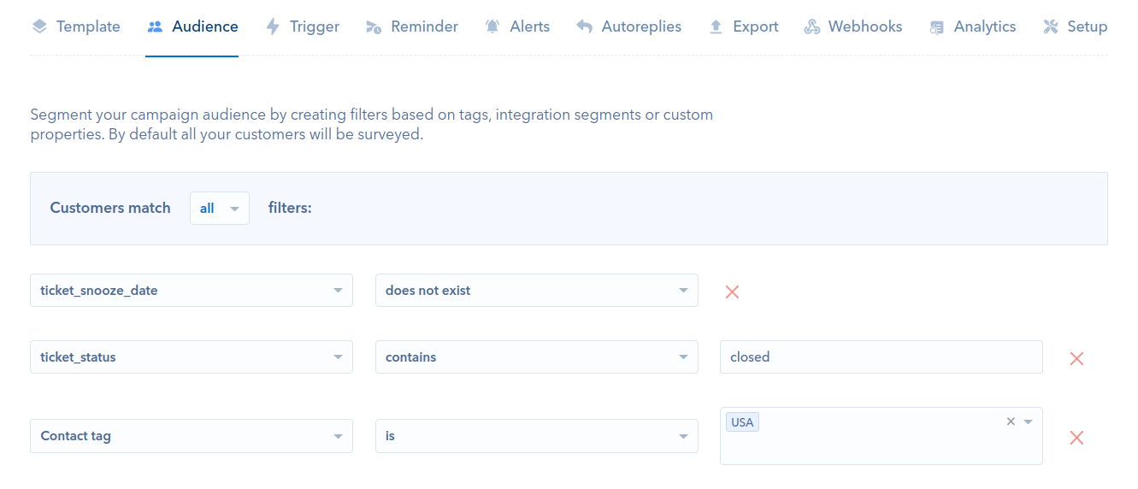Image resolution: width=1138 pixels, height=489 pixels.
Task: Open the Setup tab
Action: click(x=1075, y=27)
